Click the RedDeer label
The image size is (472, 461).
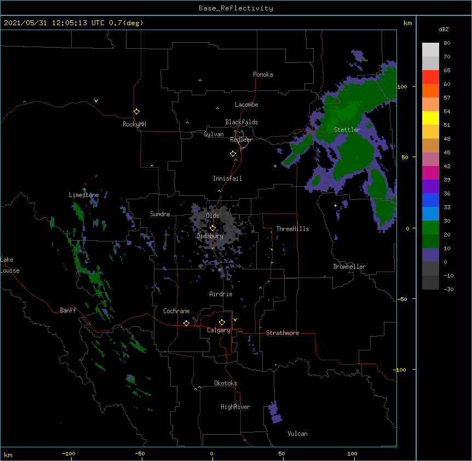[x=241, y=140]
